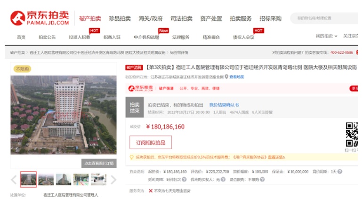This screenshot has height=199, width=362.
Task: Click the auction search input field
Action: tap(325, 18)
